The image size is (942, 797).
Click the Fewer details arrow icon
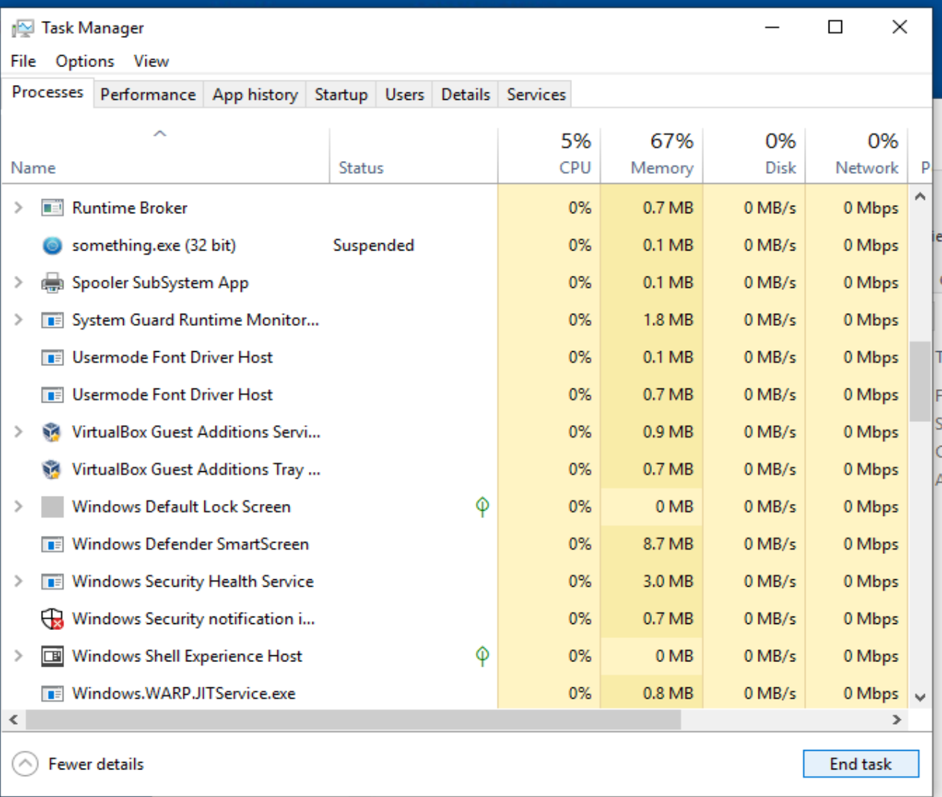pyautogui.click(x=25, y=763)
